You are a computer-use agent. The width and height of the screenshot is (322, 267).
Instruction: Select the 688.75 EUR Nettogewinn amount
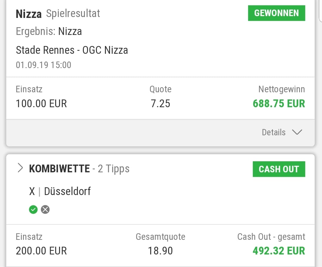279,104
